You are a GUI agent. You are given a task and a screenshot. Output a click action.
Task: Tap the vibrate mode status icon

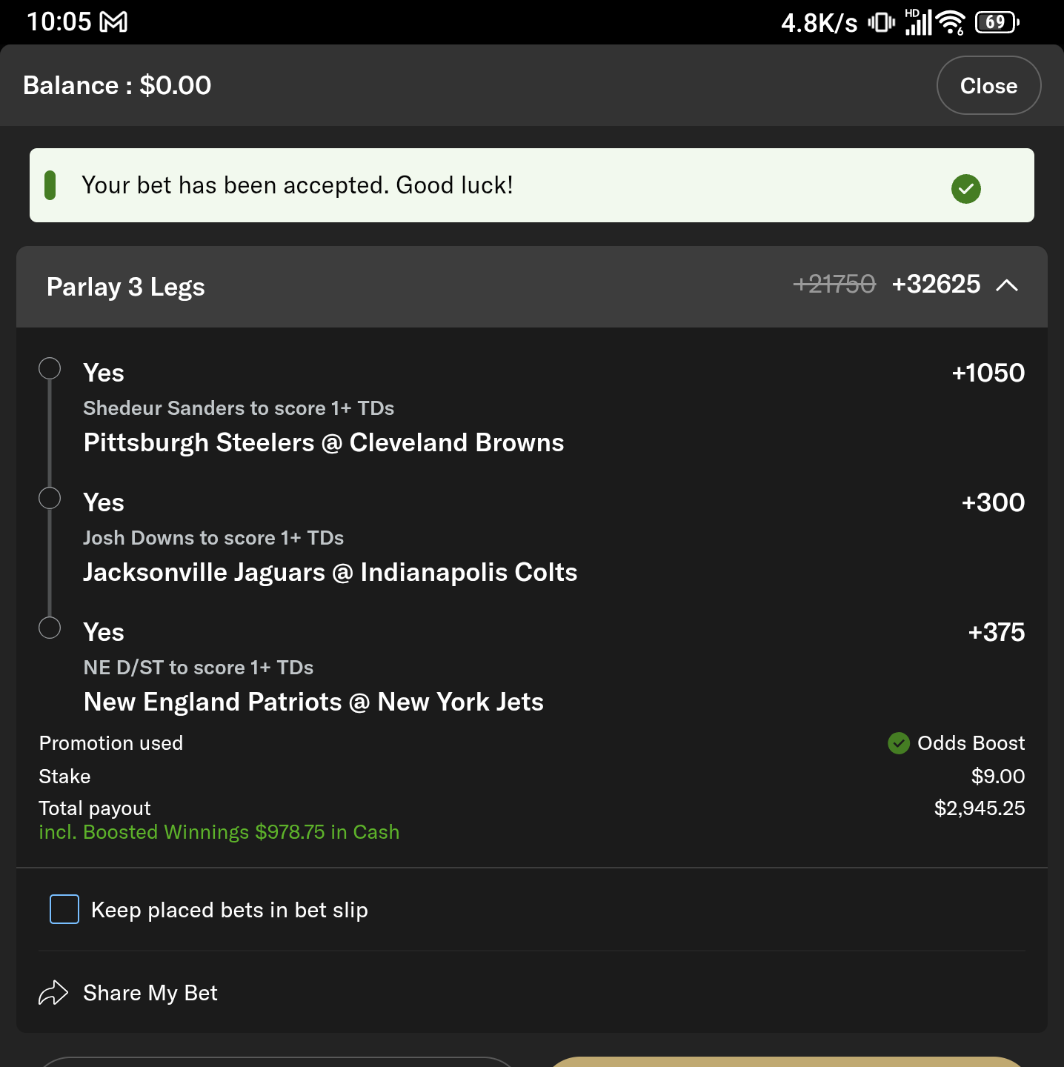[x=881, y=22]
